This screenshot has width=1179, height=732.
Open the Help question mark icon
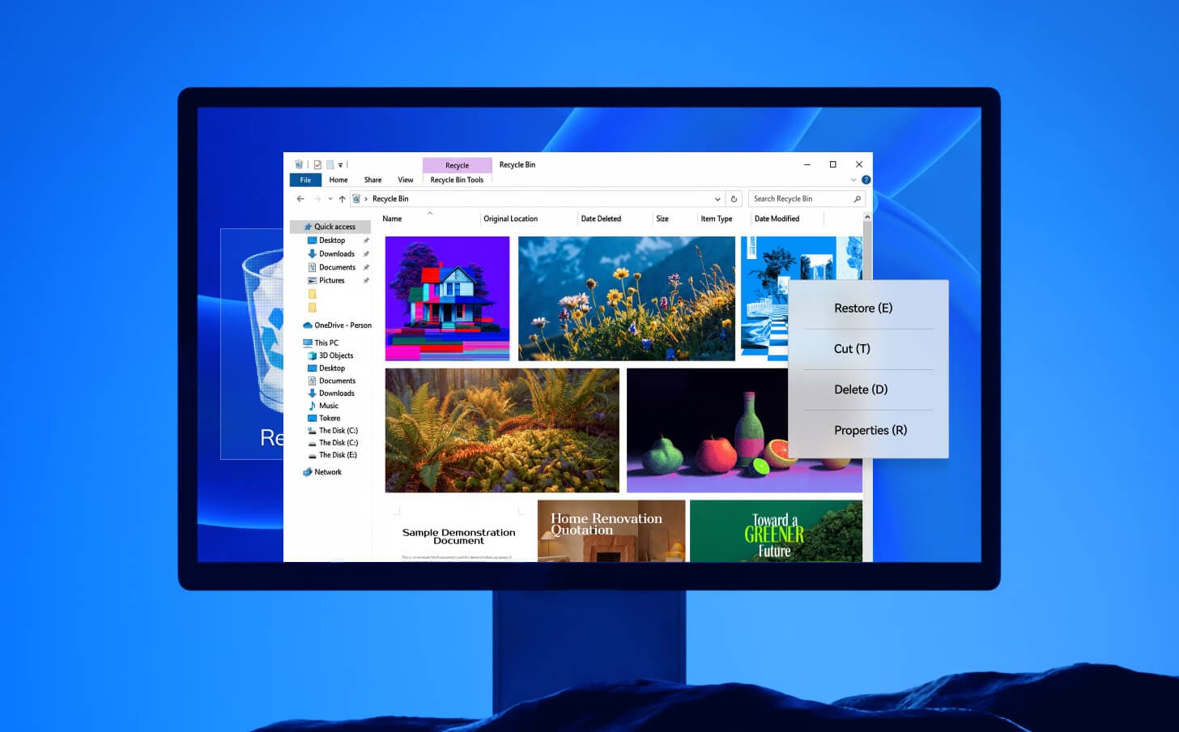(866, 180)
